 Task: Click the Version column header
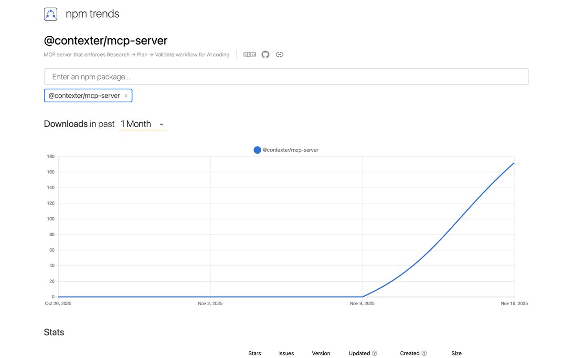321,353
